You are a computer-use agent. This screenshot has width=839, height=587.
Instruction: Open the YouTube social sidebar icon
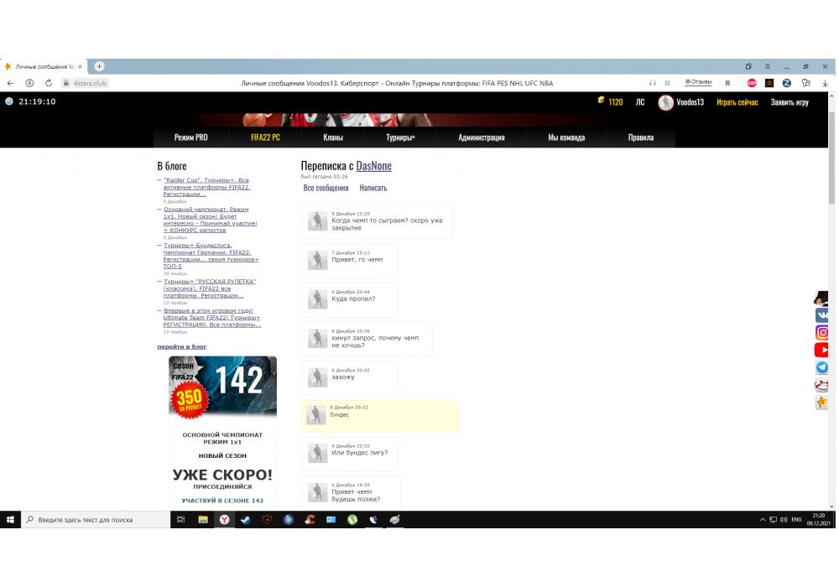pyautogui.click(x=821, y=351)
